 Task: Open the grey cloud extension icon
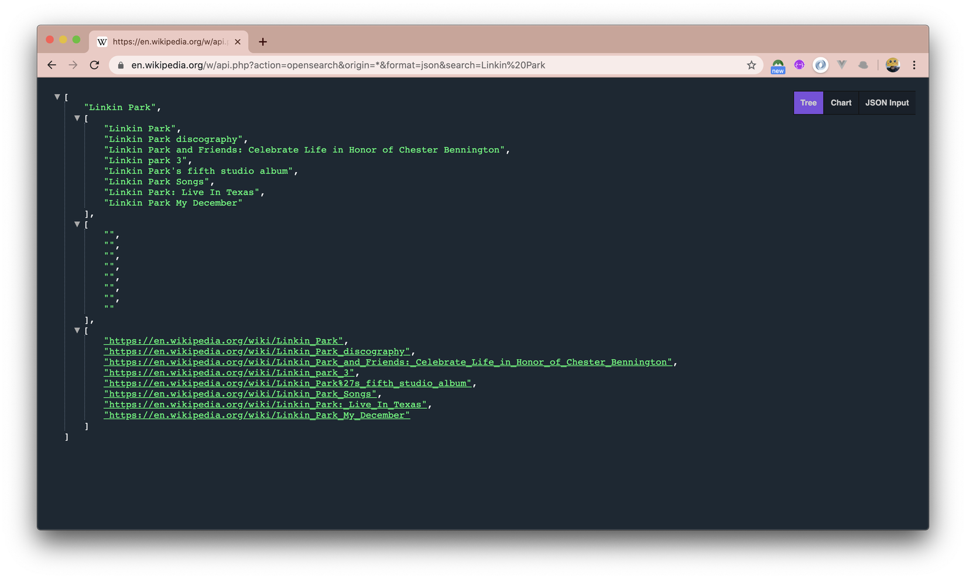click(863, 65)
